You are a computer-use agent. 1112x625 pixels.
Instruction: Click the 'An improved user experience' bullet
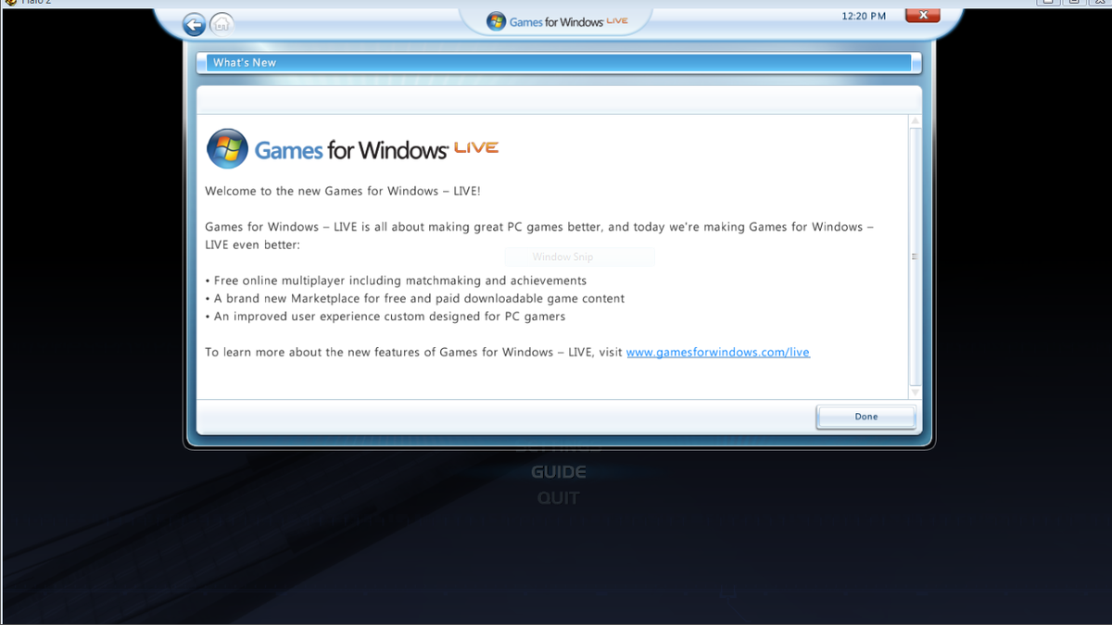pyautogui.click(x=385, y=317)
